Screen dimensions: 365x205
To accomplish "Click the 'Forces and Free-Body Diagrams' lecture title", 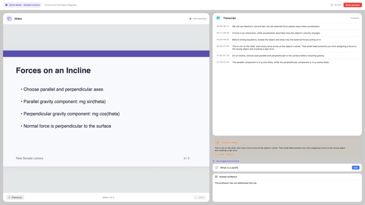I will [61, 5].
